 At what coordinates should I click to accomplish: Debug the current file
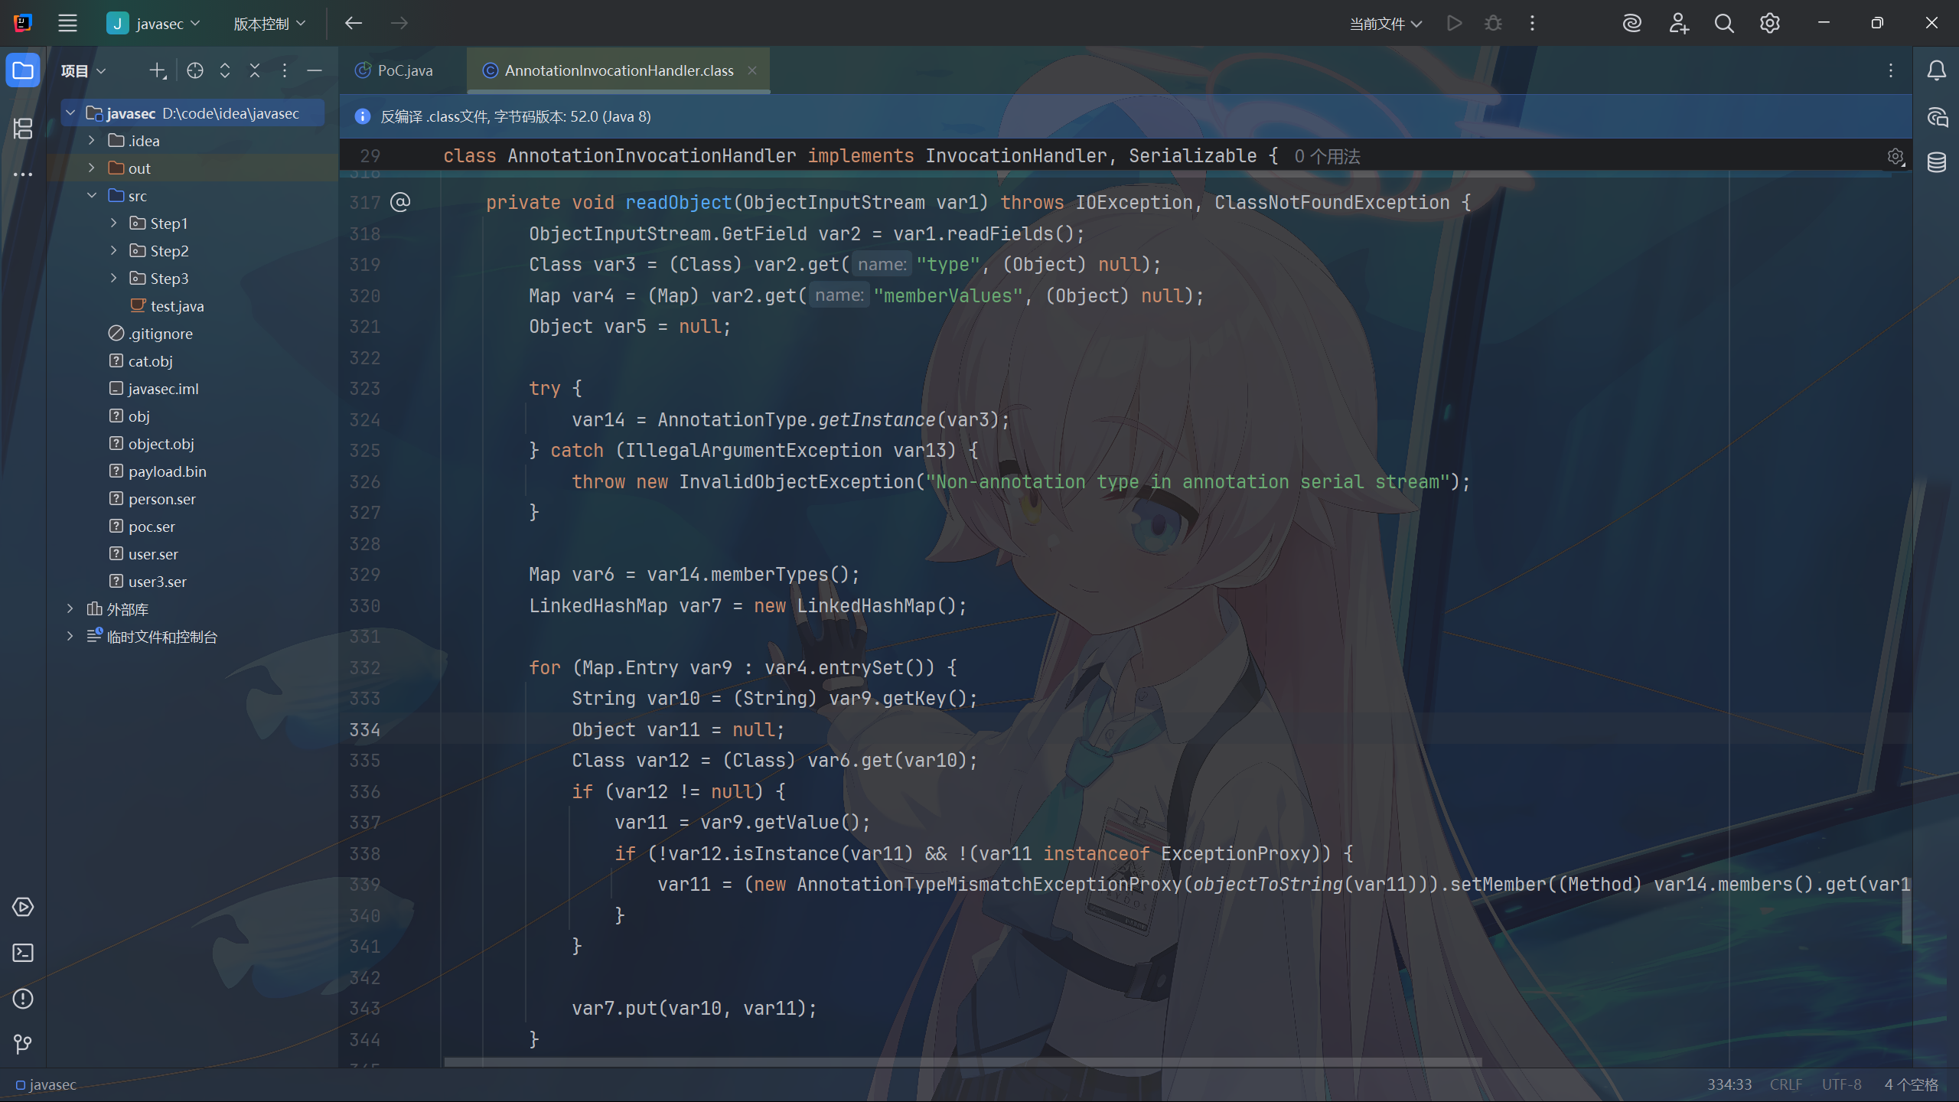1493,23
